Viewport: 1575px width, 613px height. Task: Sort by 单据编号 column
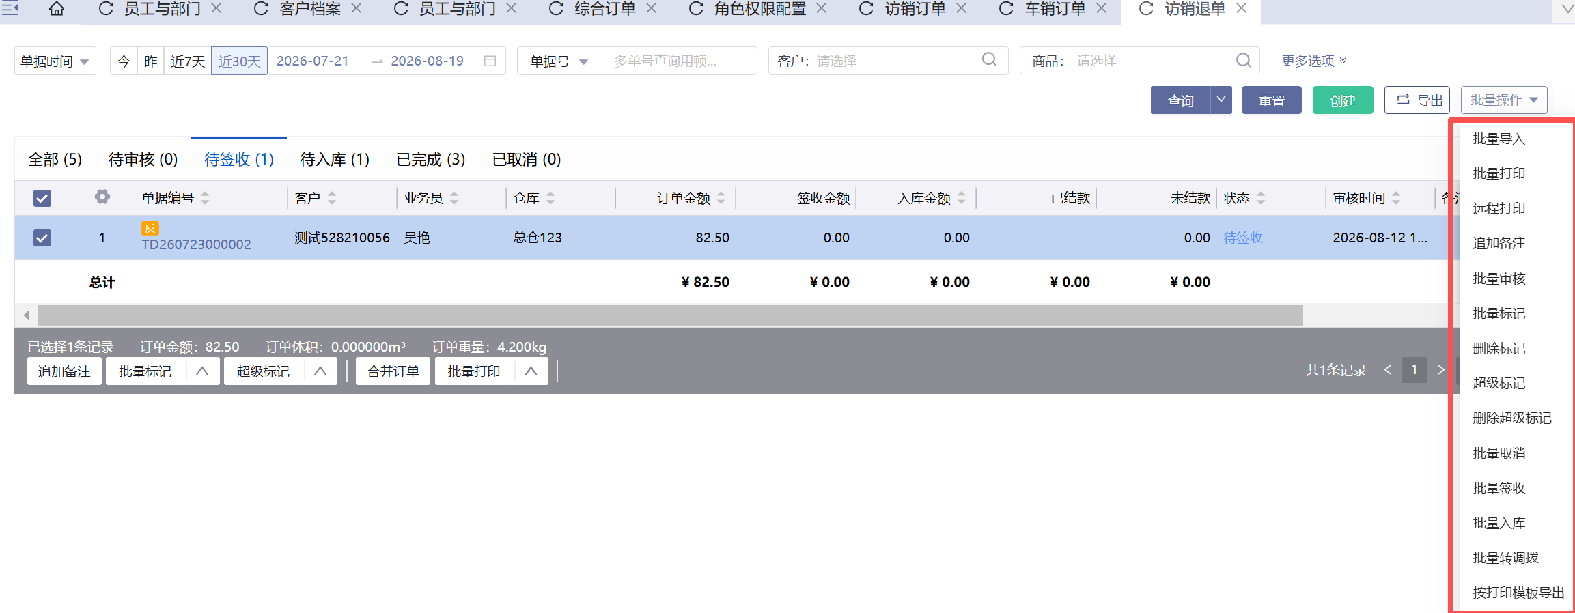pos(205,198)
